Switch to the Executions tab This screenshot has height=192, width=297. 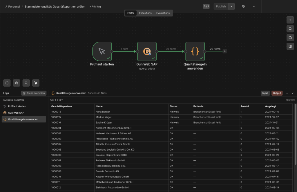pos(145,13)
